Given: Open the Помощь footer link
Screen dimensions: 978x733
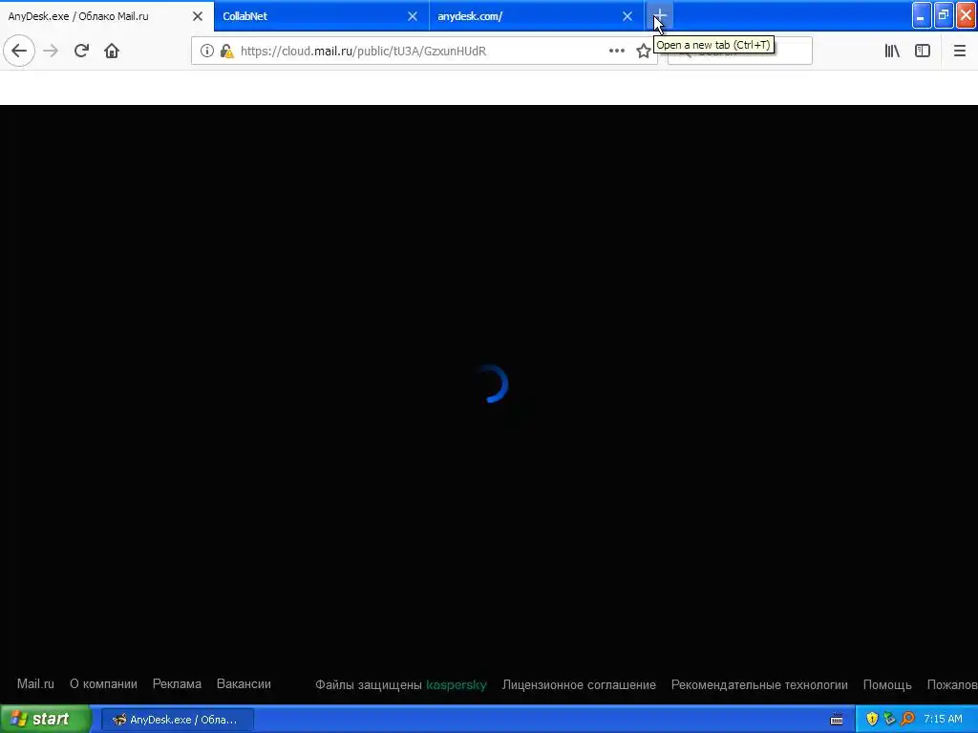Looking at the screenshot, I should tap(887, 685).
